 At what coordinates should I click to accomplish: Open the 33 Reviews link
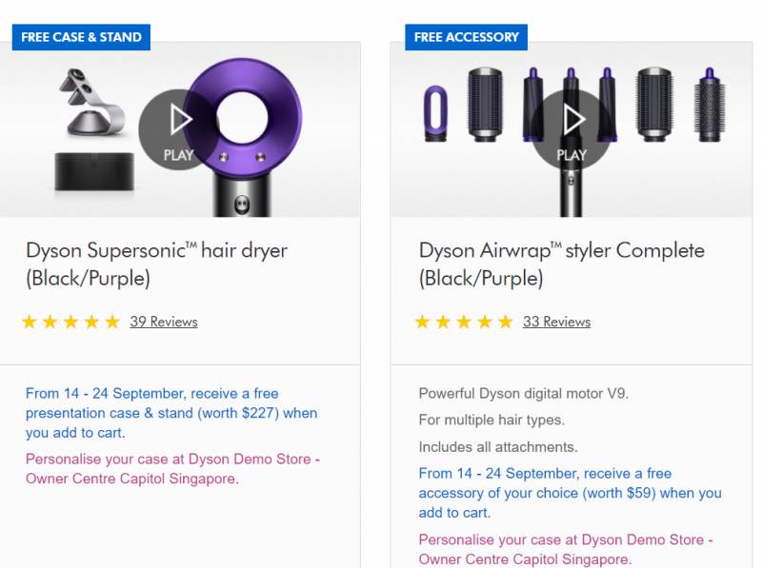click(x=556, y=322)
